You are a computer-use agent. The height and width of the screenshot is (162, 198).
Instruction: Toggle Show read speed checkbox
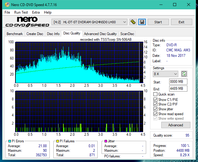click(x=155, y=114)
